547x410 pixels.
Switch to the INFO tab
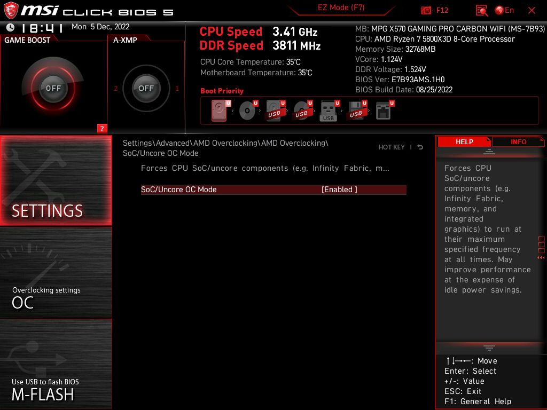518,142
